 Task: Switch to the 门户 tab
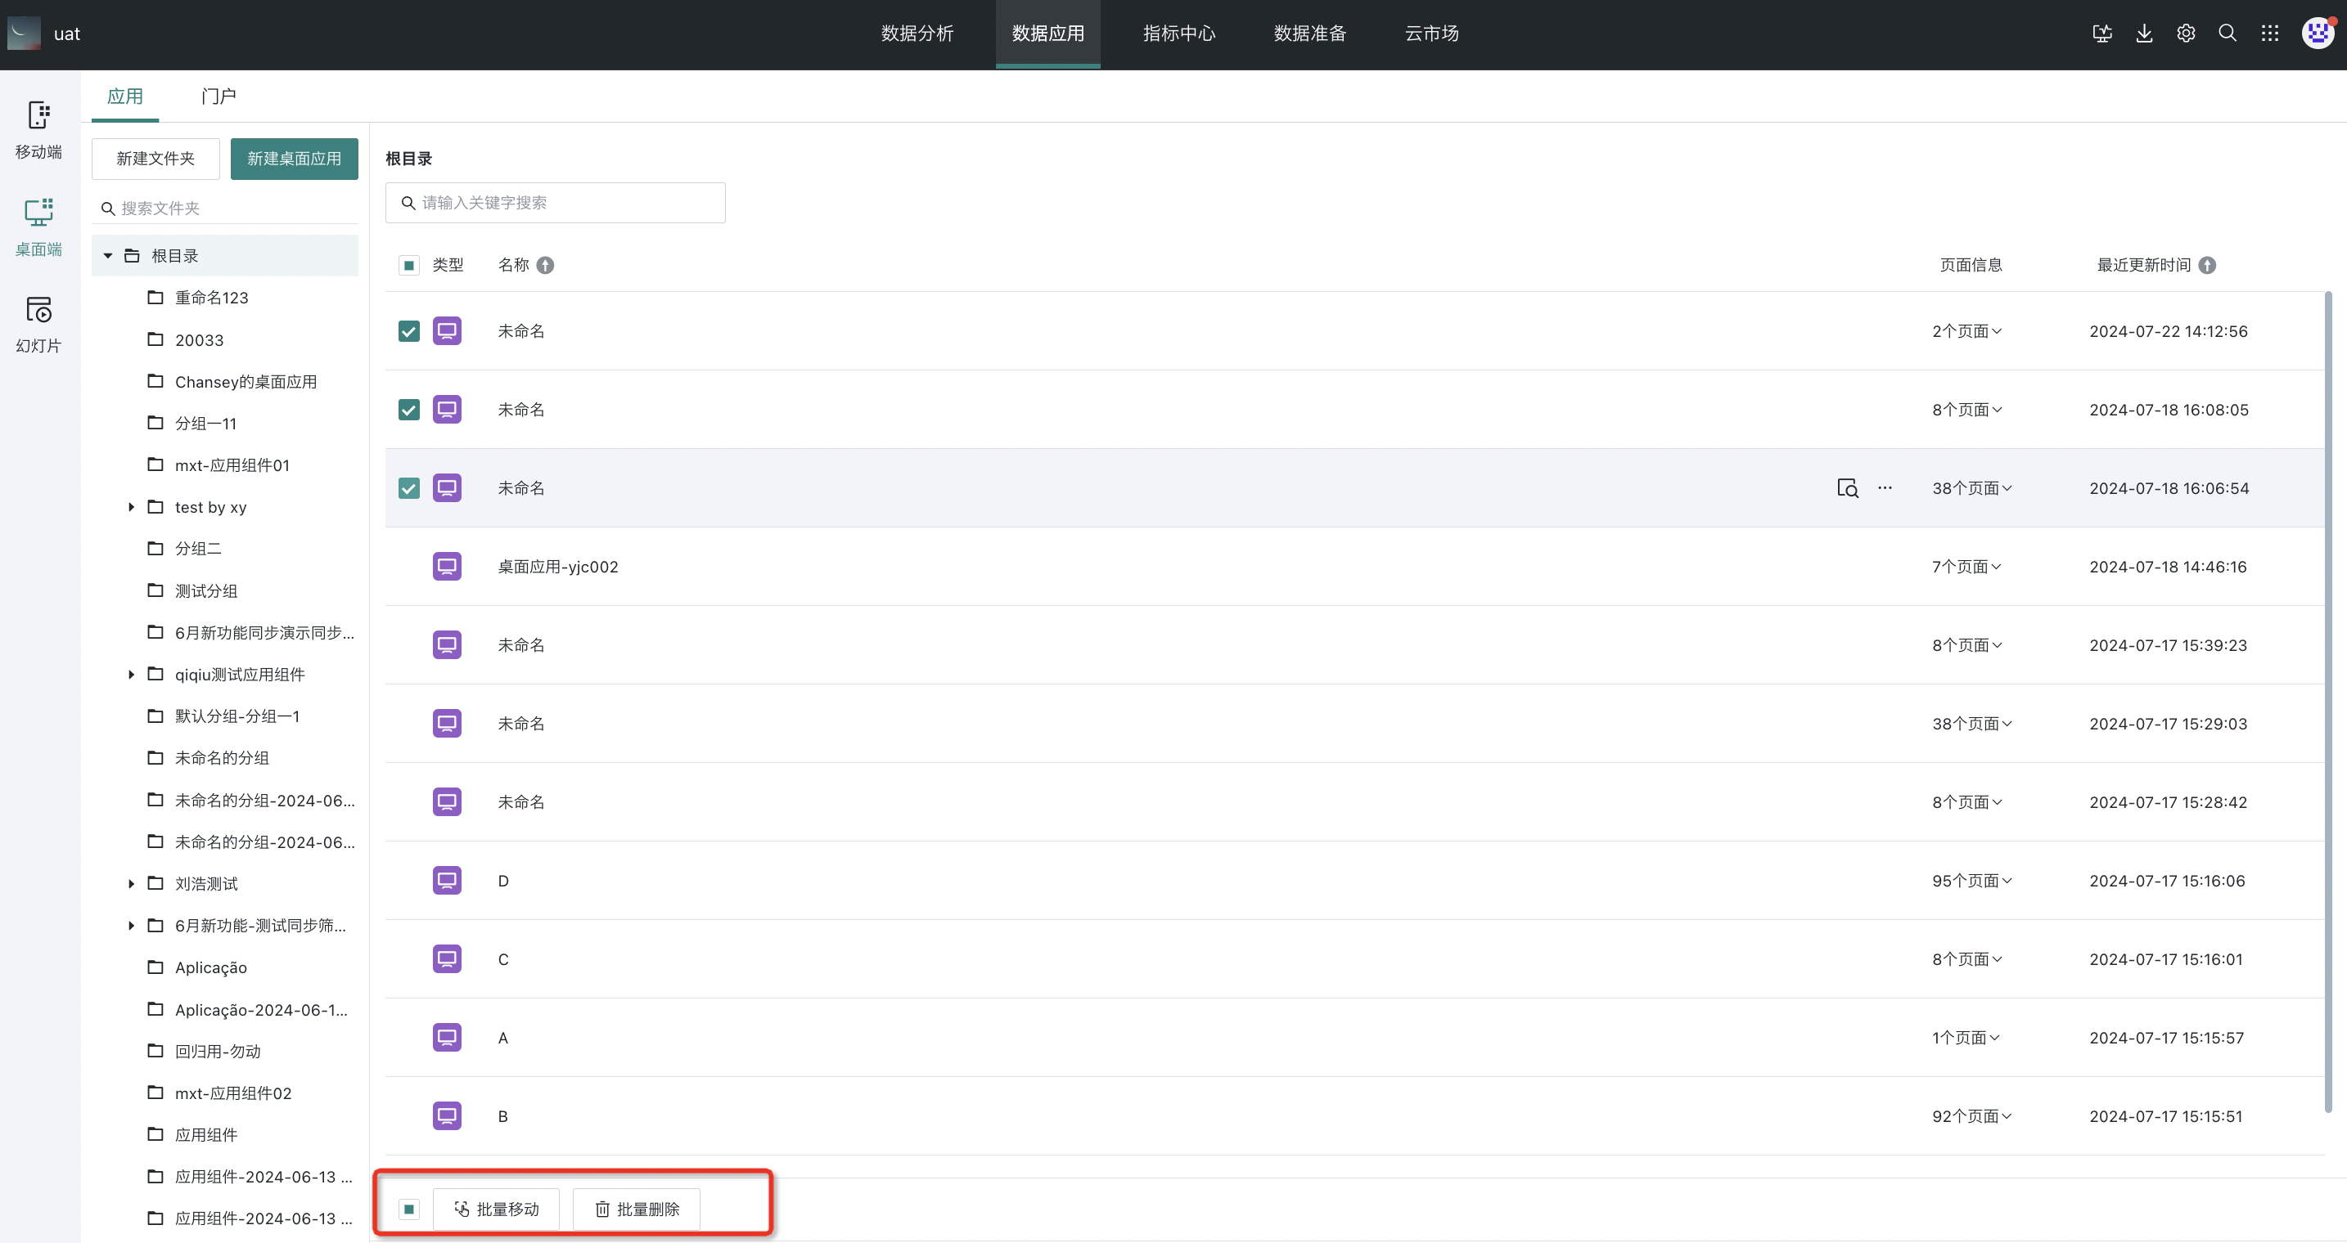click(218, 96)
